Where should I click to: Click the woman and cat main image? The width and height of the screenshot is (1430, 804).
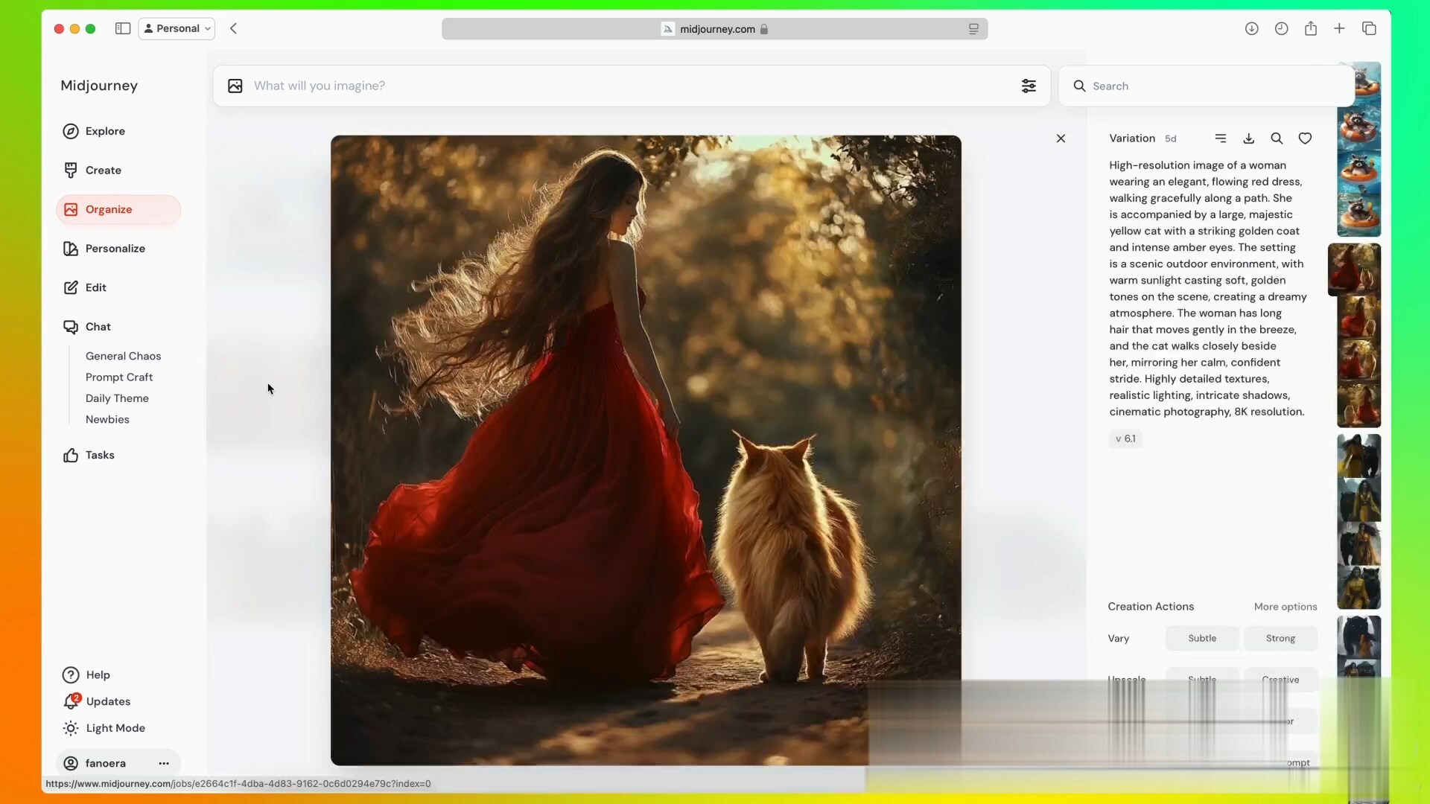click(x=646, y=450)
